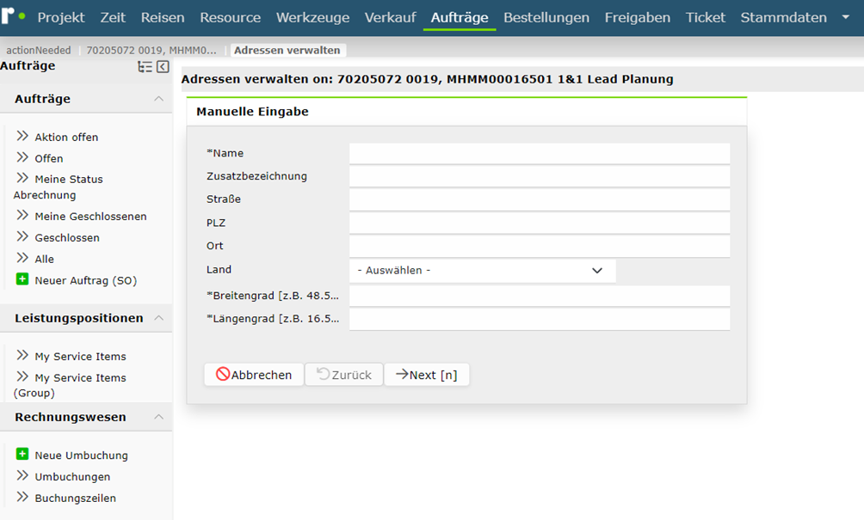Go to the 70205072 0019 breadcrumb tab
This screenshot has height=520, width=864.
pyautogui.click(x=151, y=50)
